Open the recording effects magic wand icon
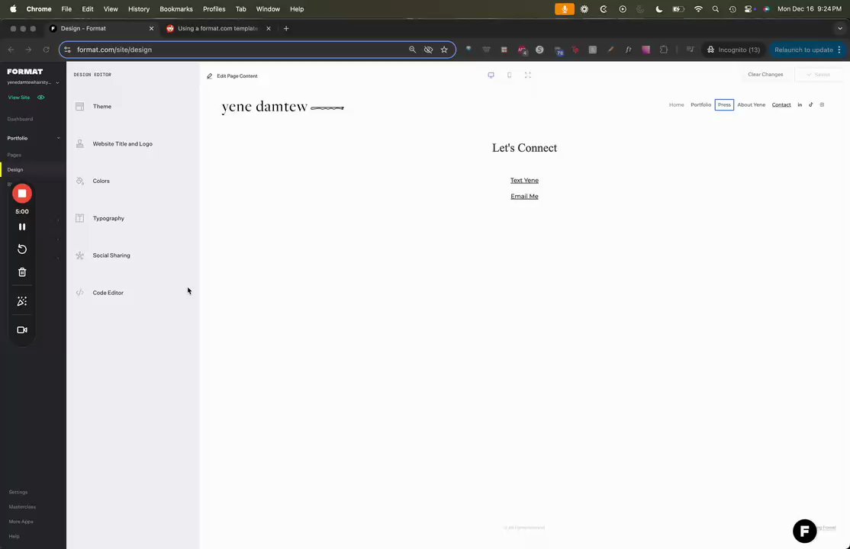Screen dimensions: 850x549 pyautogui.click(x=22, y=301)
